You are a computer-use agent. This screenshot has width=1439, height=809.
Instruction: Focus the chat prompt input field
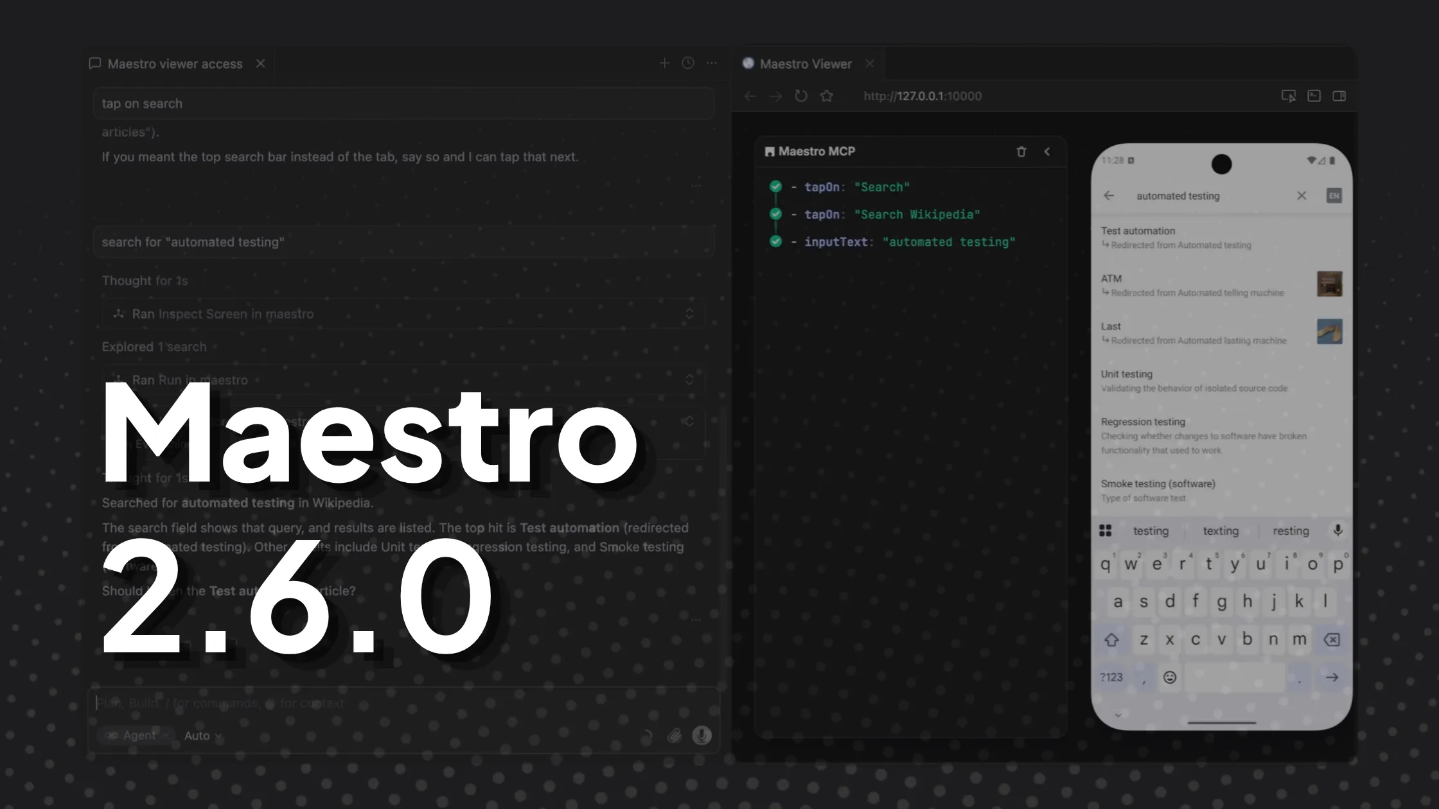coord(403,703)
